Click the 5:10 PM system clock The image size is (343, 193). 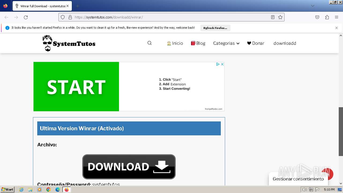329,190
